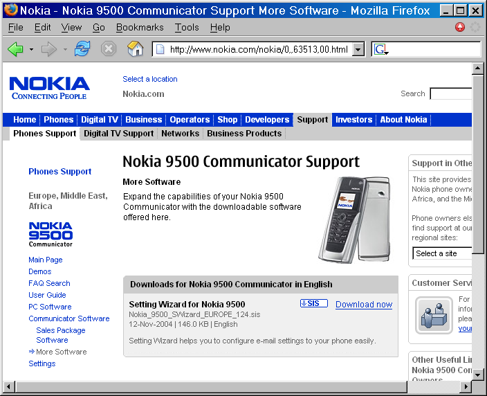Open the Digital TV navigation tab
The image size is (487, 396).
coord(100,120)
